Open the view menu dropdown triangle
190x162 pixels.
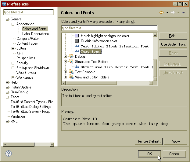click(183, 12)
